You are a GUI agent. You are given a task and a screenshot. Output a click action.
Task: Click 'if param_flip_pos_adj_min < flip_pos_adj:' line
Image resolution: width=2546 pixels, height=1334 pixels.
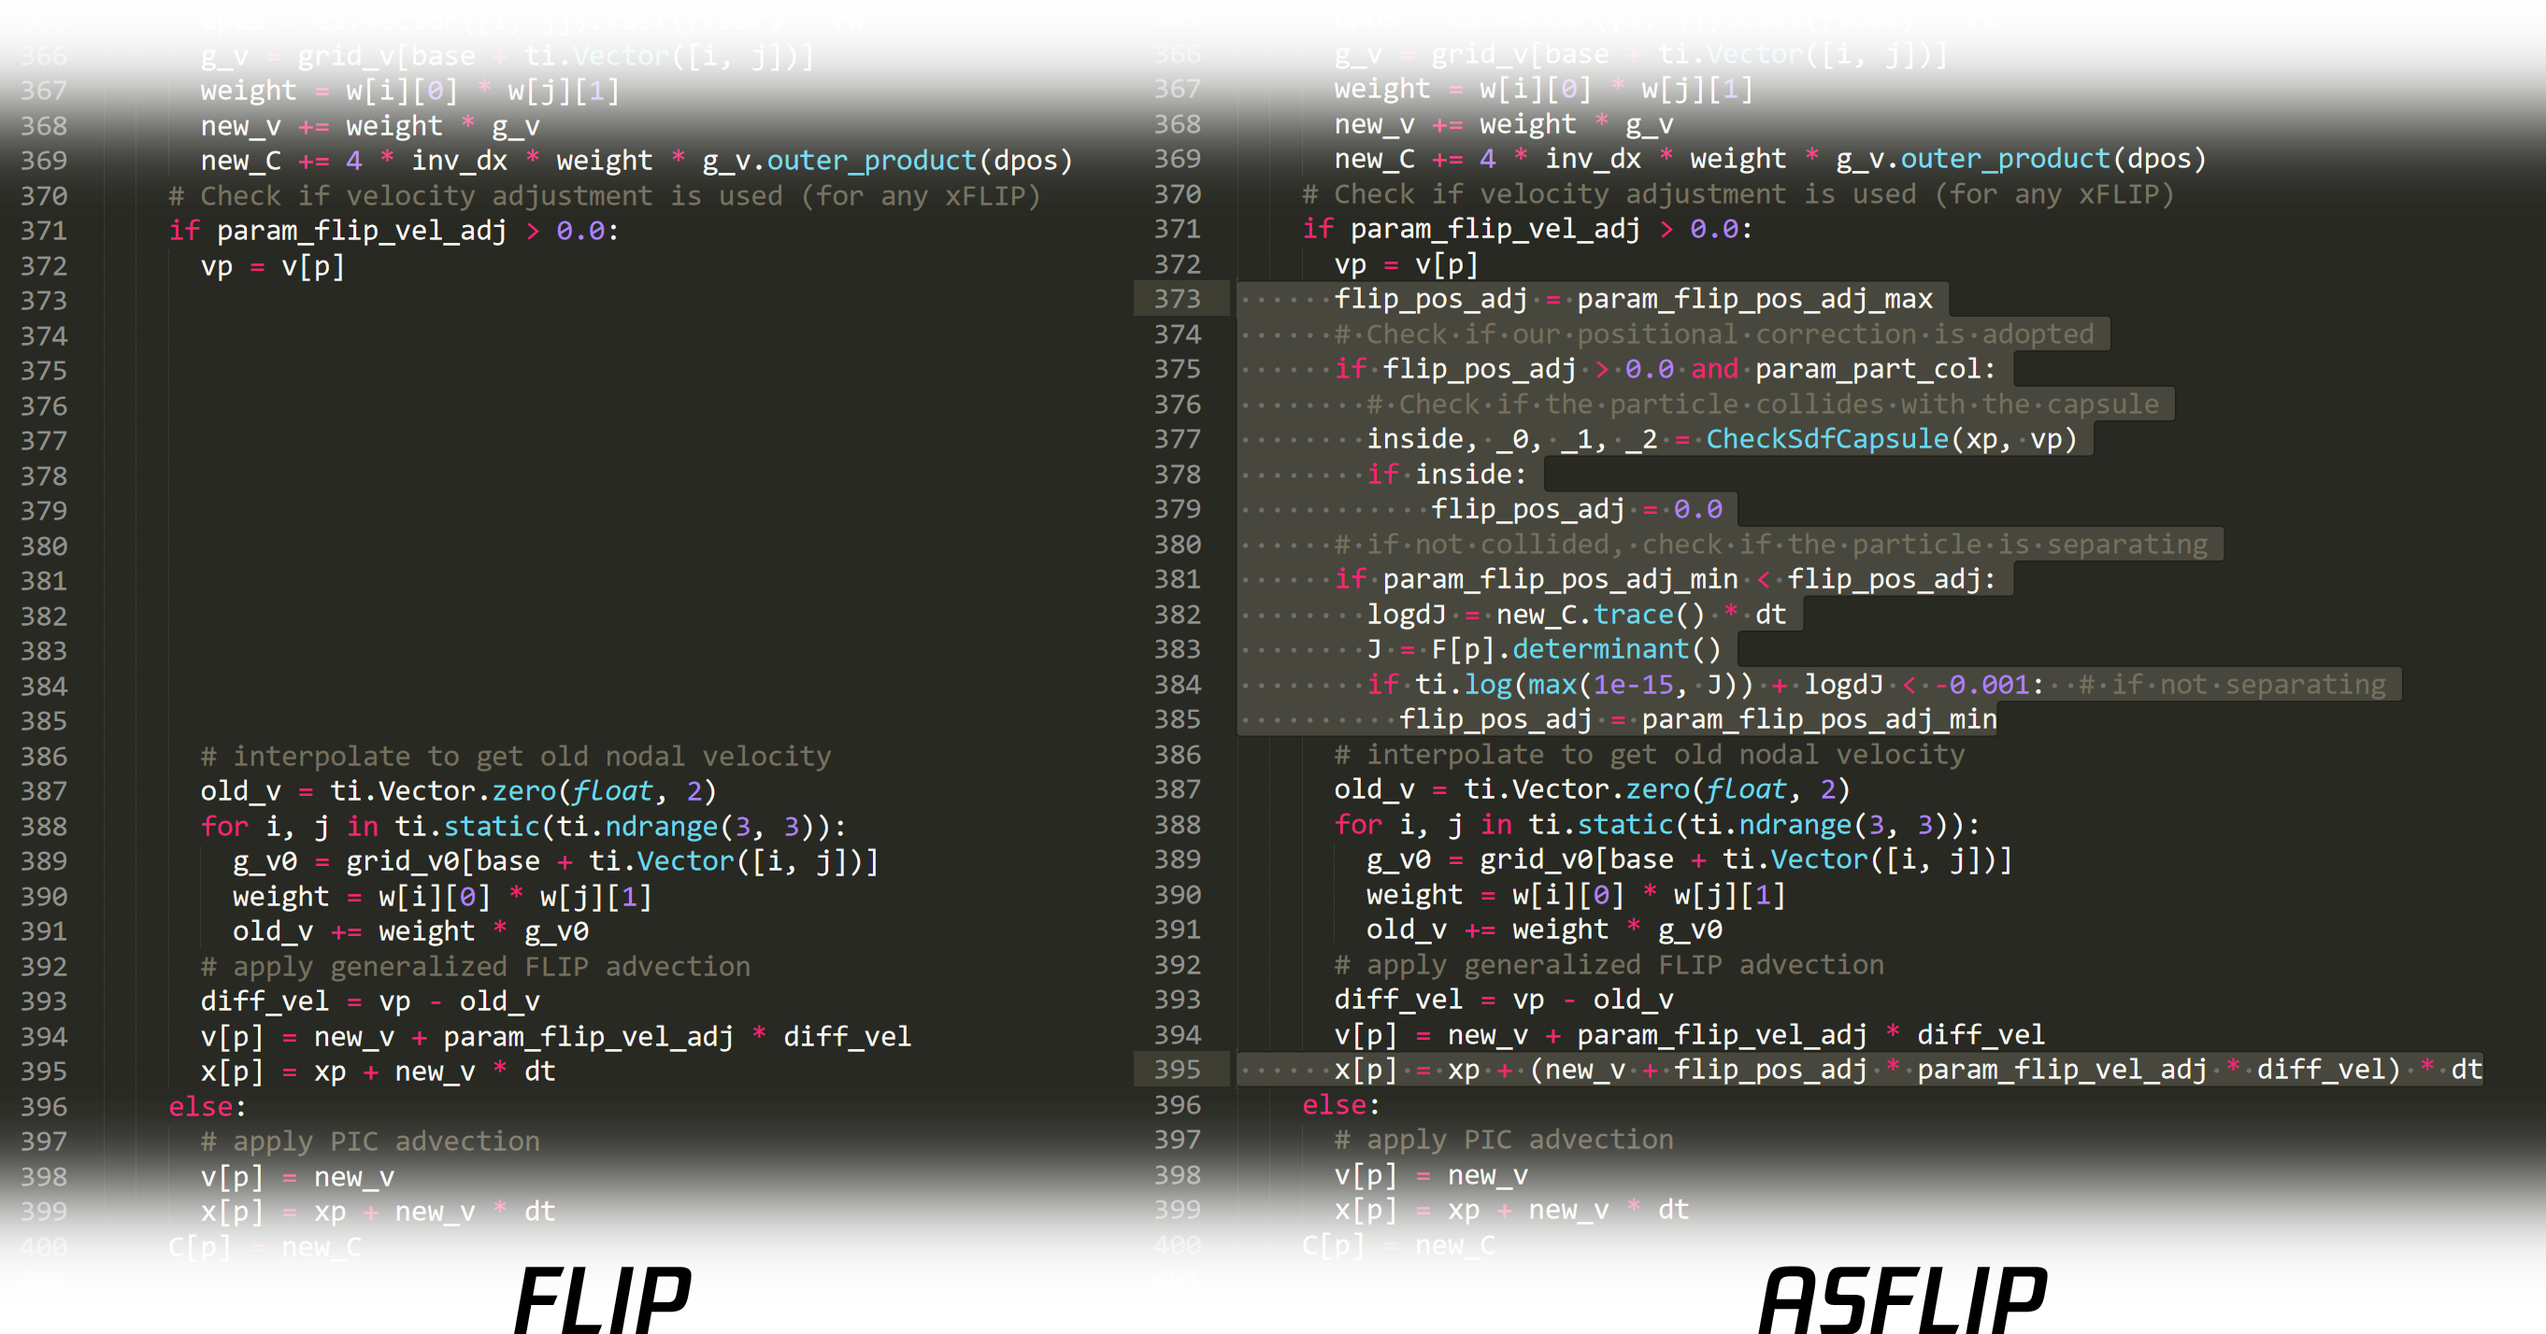[x=1666, y=579]
